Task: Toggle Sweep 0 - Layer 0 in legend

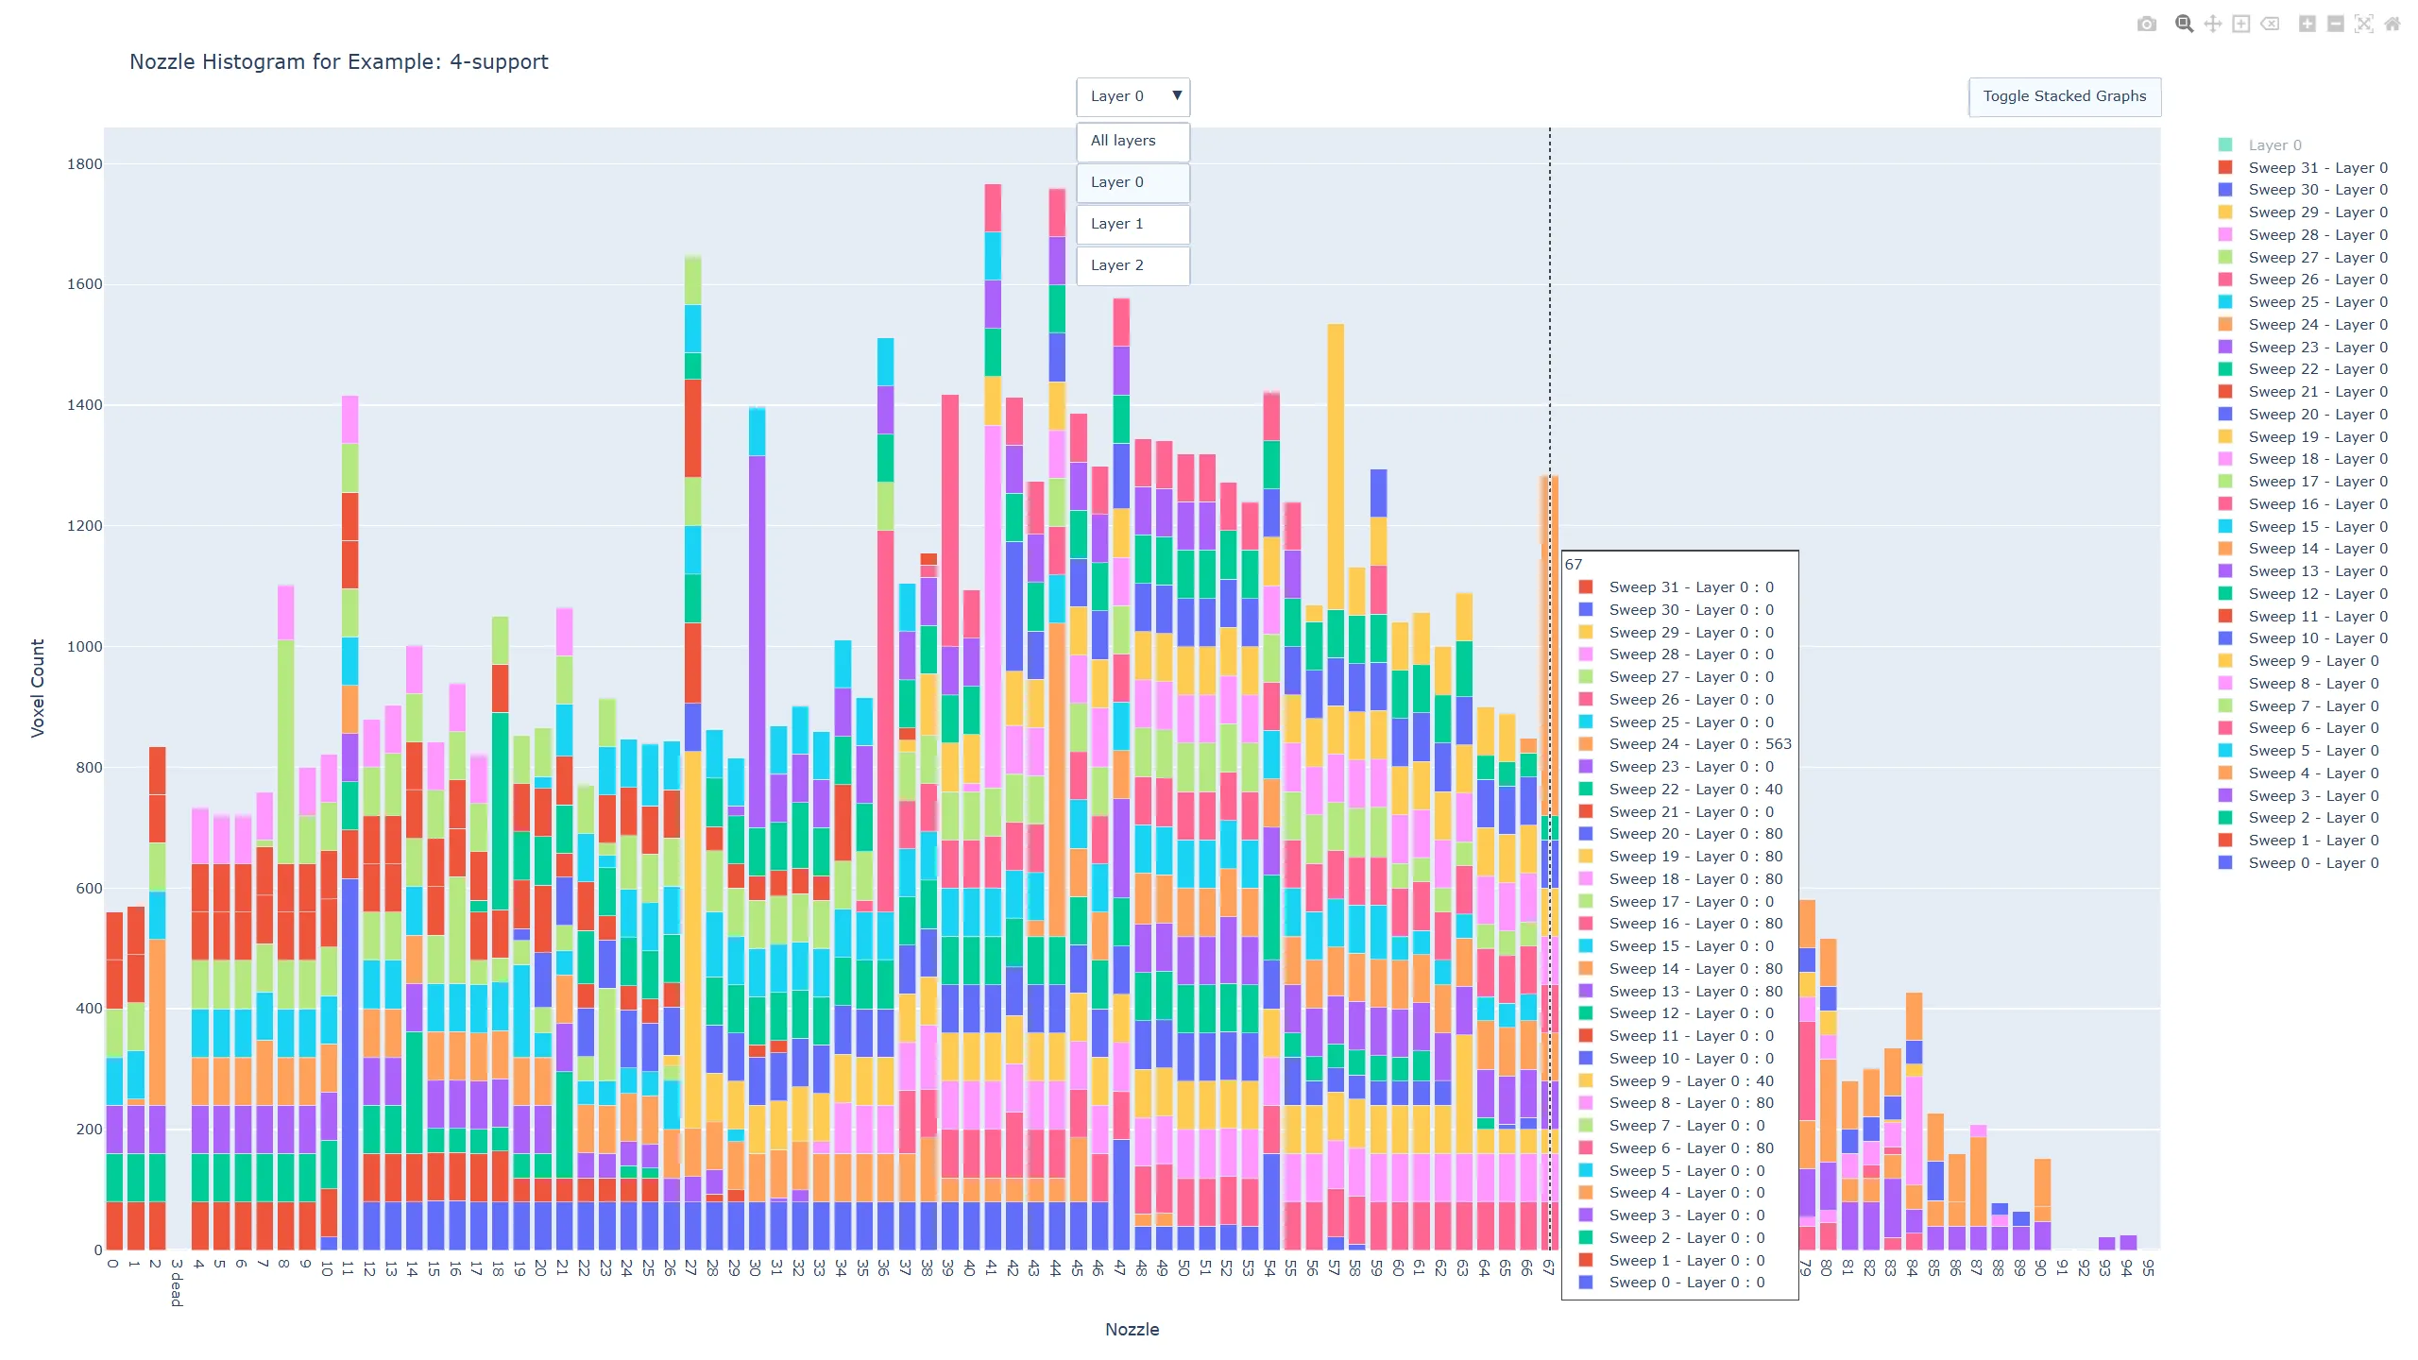Action: pos(2314,862)
